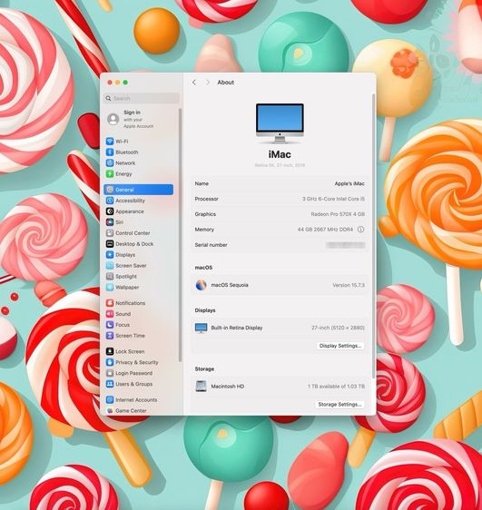Viewport: 482px width, 510px height.
Task: Open Accessibility icon in sidebar
Action: (110, 201)
